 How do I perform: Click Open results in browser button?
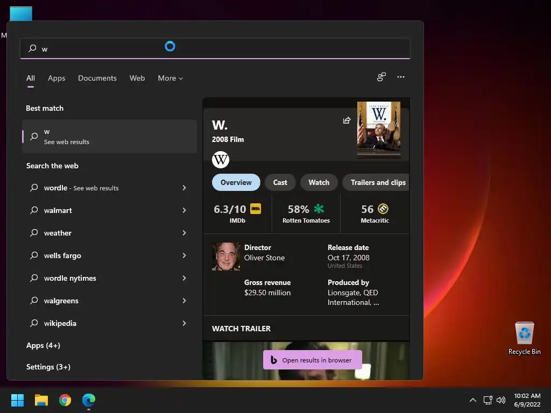click(313, 360)
